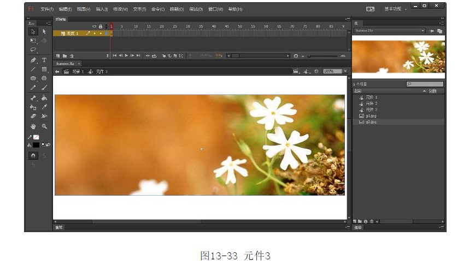Select the Paint Bucket tool
The height and width of the screenshot is (261, 469).
[x=44, y=98]
